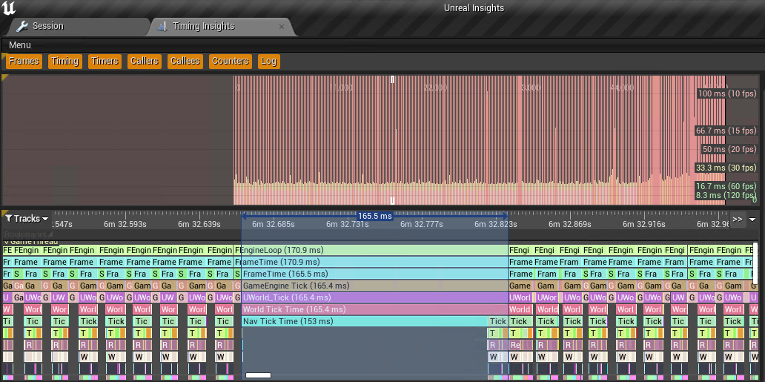Toggle the Callers panel button
Viewport: 765px width, 382px height.
coord(144,62)
